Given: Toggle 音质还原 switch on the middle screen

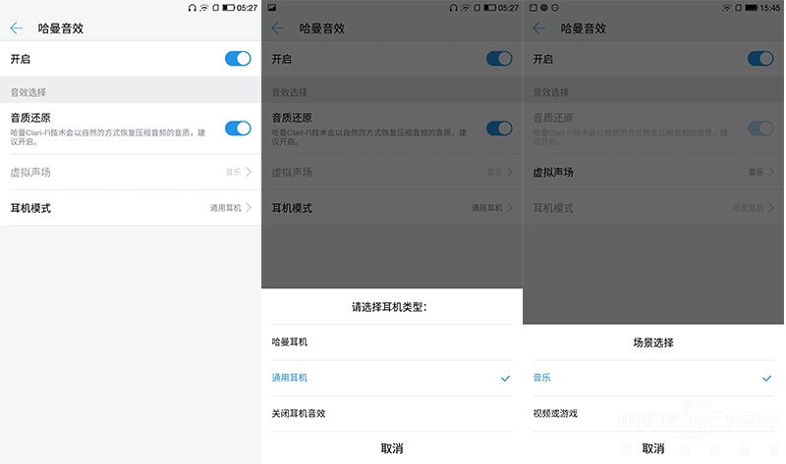Looking at the screenshot, I should [x=499, y=129].
